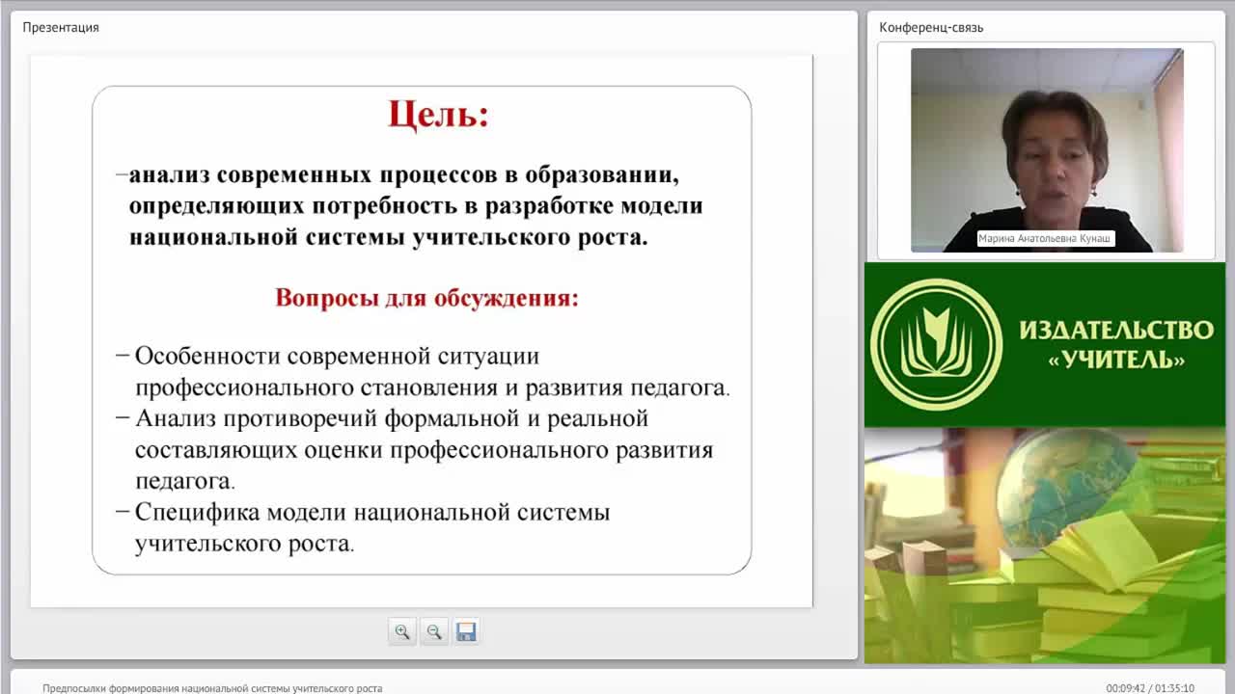Click the webinar title Предпосылки формирования национальной системы

click(x=212, y=688)
